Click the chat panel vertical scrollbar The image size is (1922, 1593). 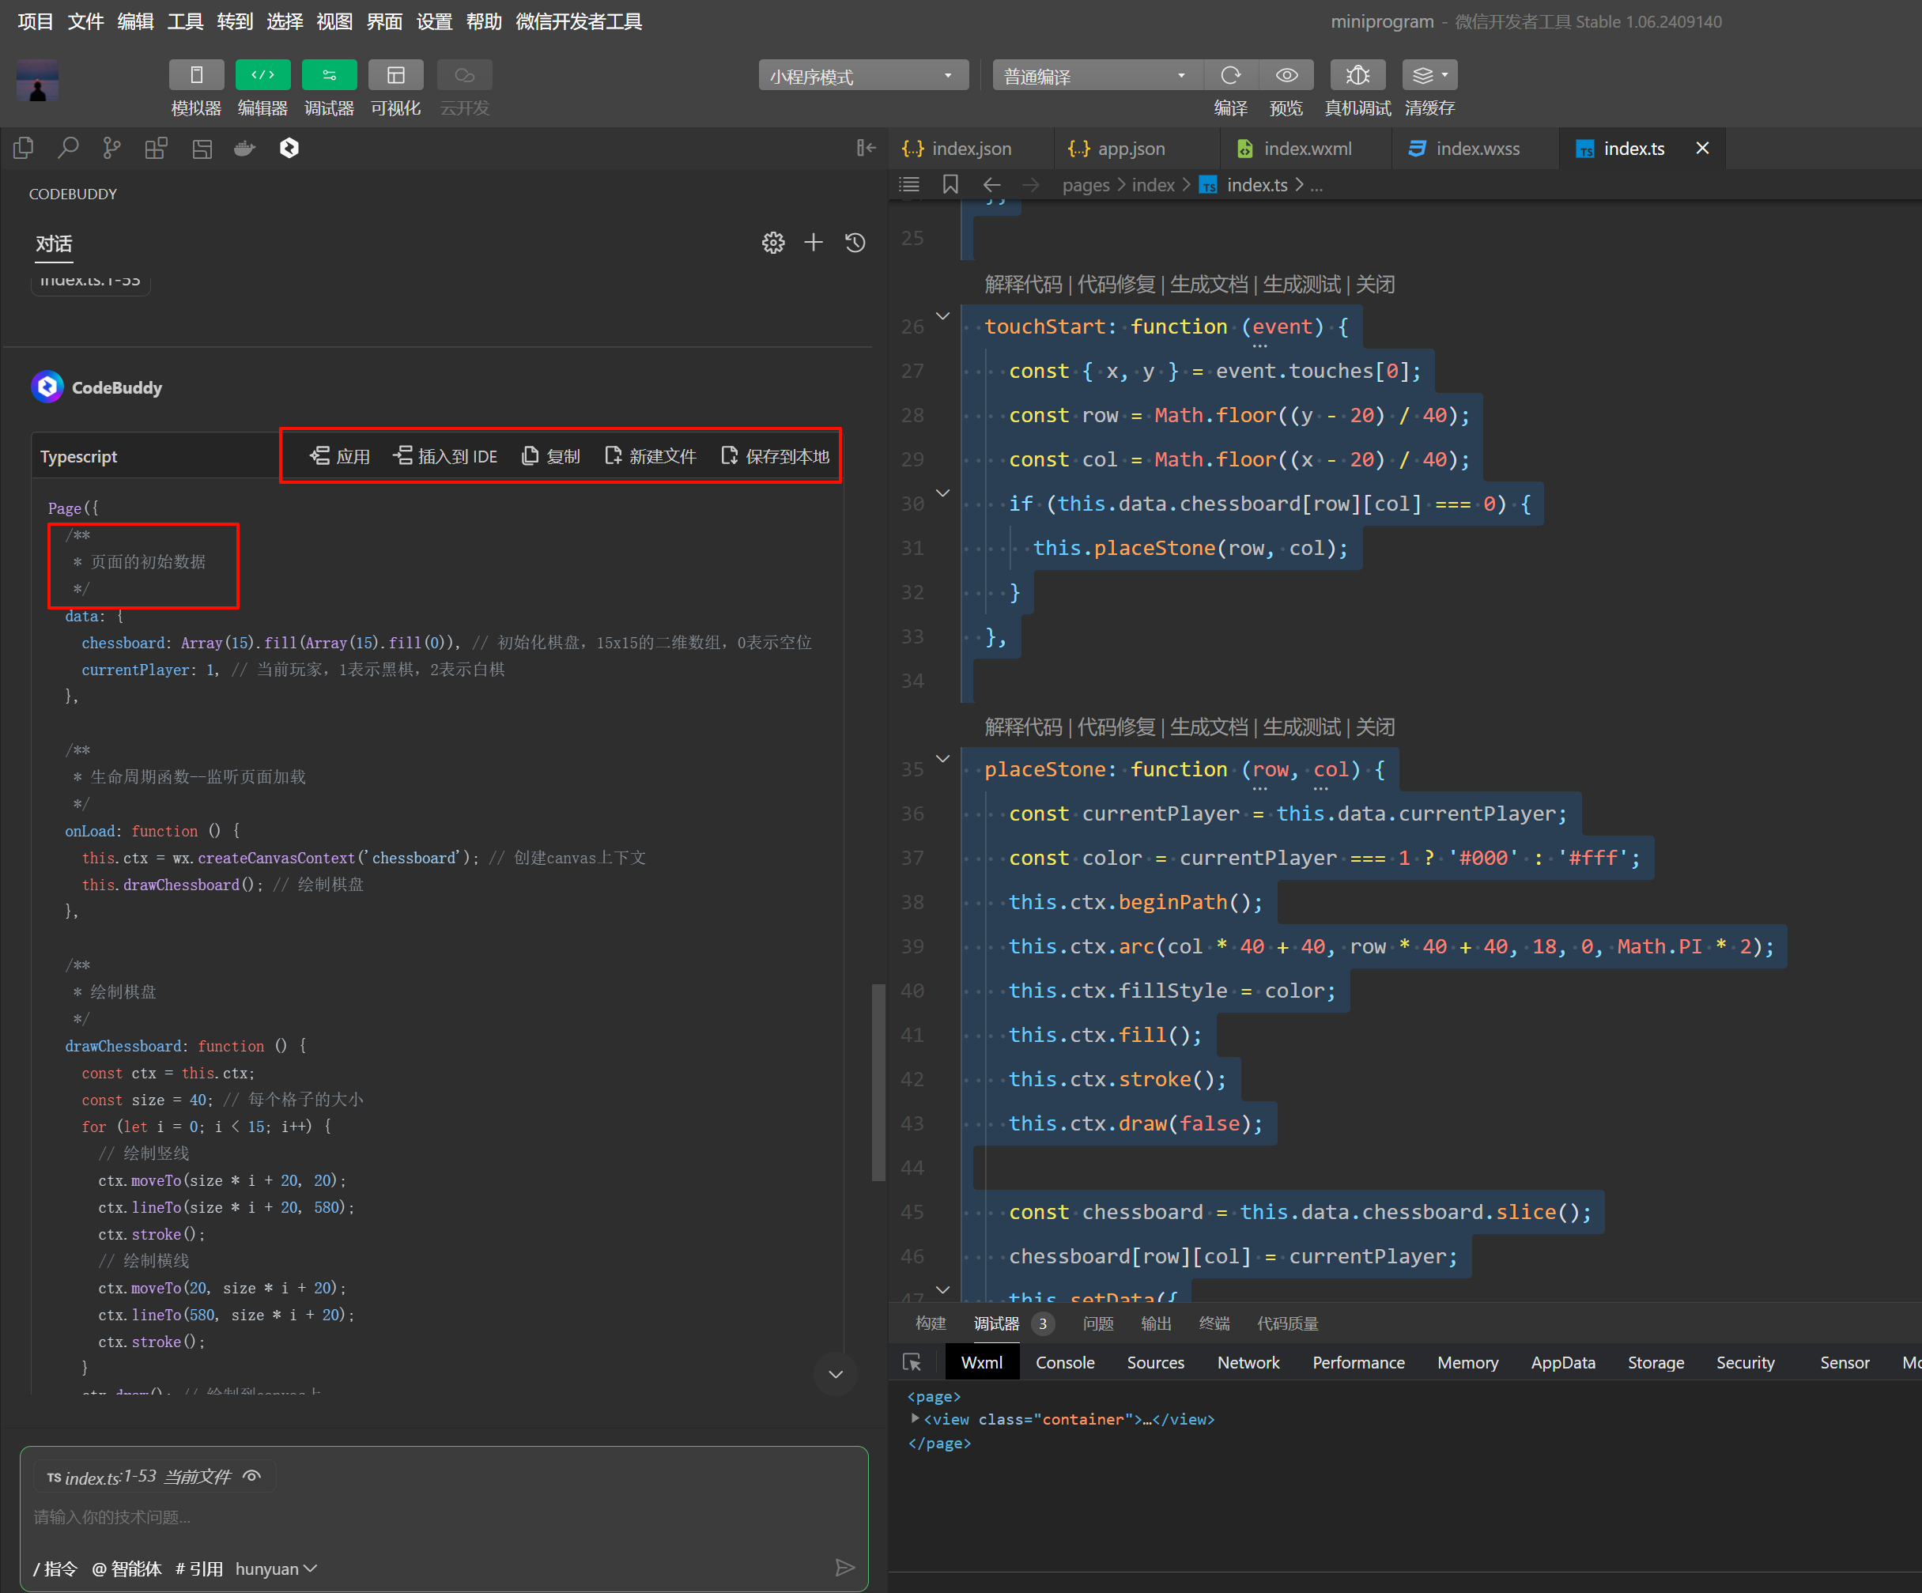878,1082
